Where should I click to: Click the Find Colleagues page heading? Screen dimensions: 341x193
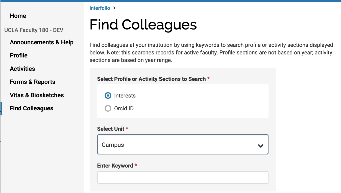(143, 25)
